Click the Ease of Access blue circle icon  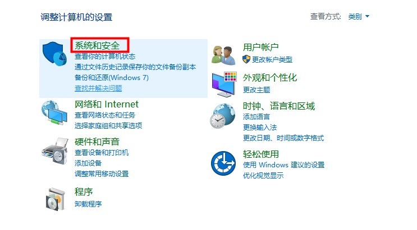(223, 163)
